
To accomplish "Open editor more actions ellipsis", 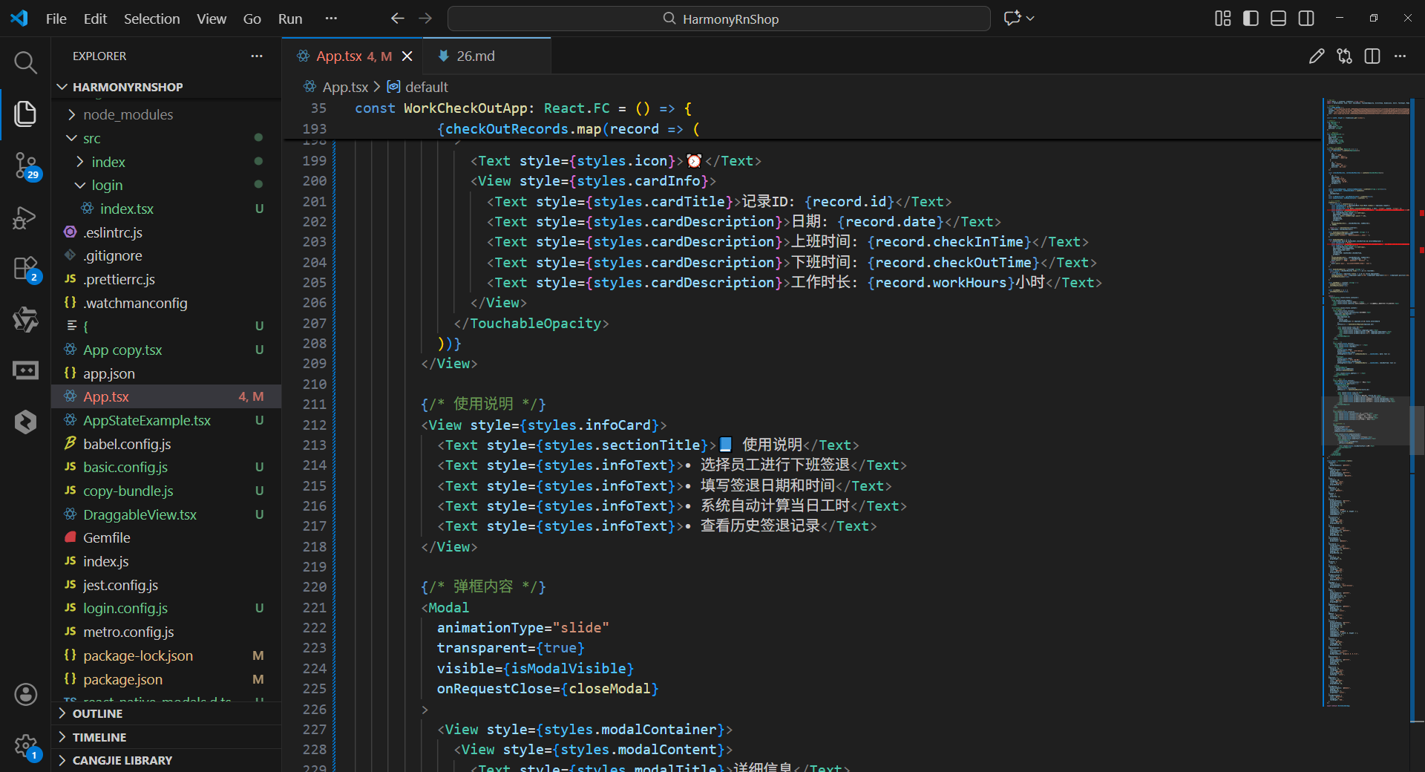I will (x=1400, y=56).
